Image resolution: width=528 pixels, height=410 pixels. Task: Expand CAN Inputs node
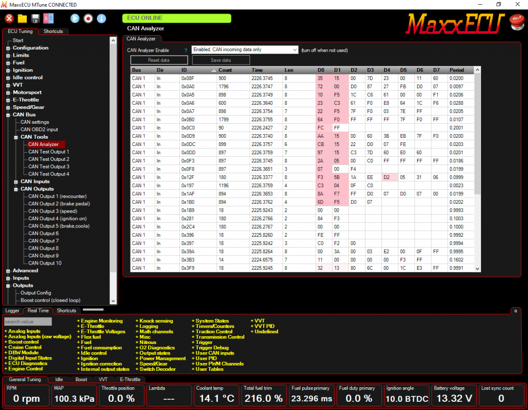click(16, 182)
